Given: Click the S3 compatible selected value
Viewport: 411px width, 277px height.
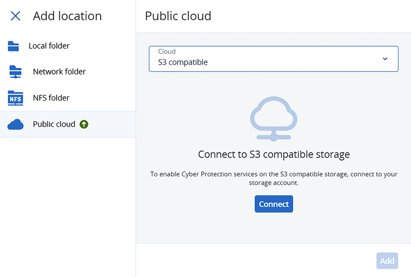Looking at the screenshot, I should 183,62.
